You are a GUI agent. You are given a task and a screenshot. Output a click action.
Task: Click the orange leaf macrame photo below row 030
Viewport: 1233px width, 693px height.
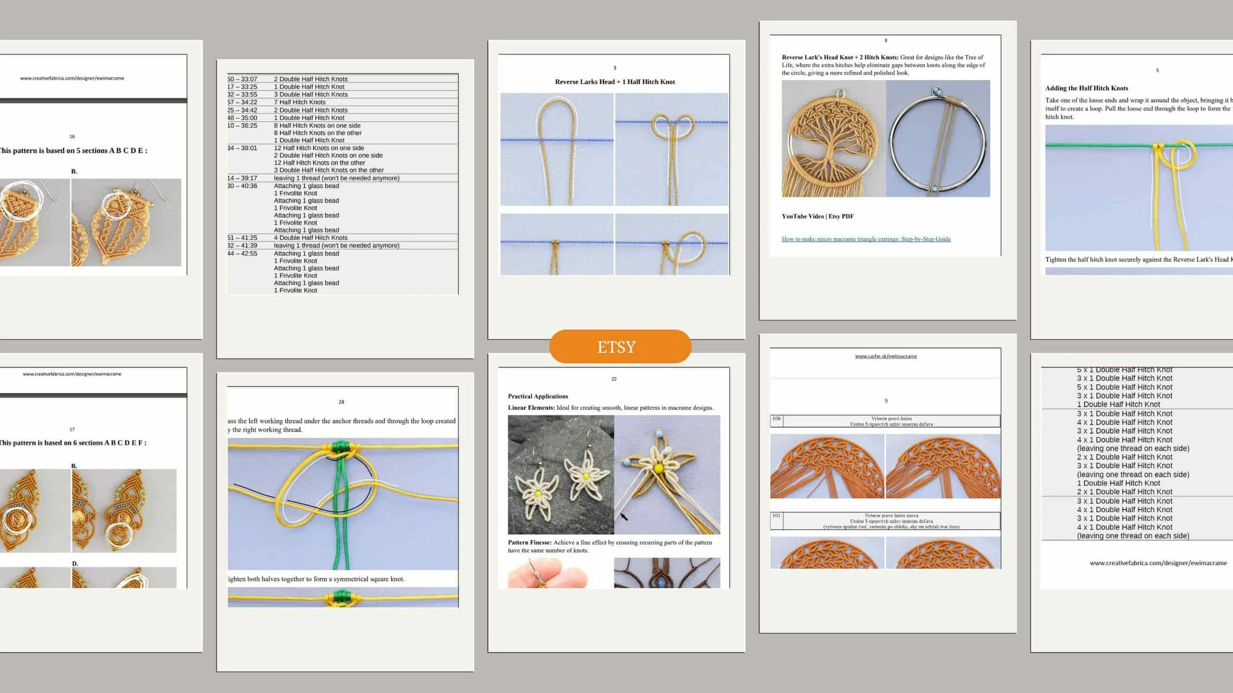[x=827, y=466]
